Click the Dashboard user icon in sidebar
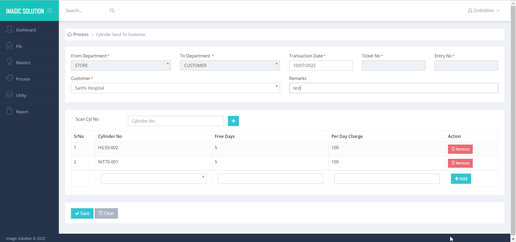 pyautogui.click(x=9, y=29)
